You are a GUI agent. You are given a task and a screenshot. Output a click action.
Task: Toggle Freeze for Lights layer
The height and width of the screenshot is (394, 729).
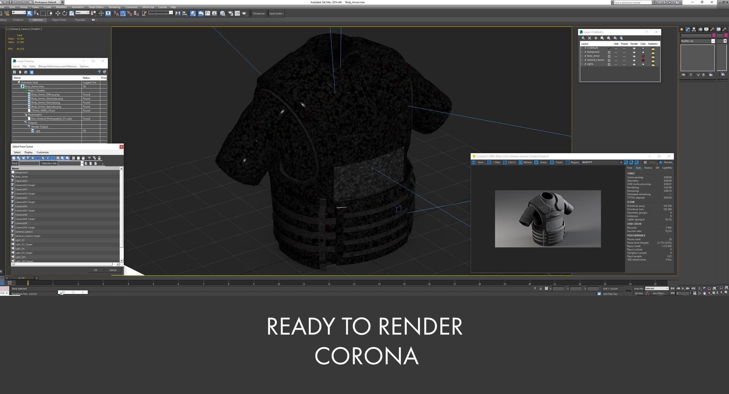coord(624,64)
